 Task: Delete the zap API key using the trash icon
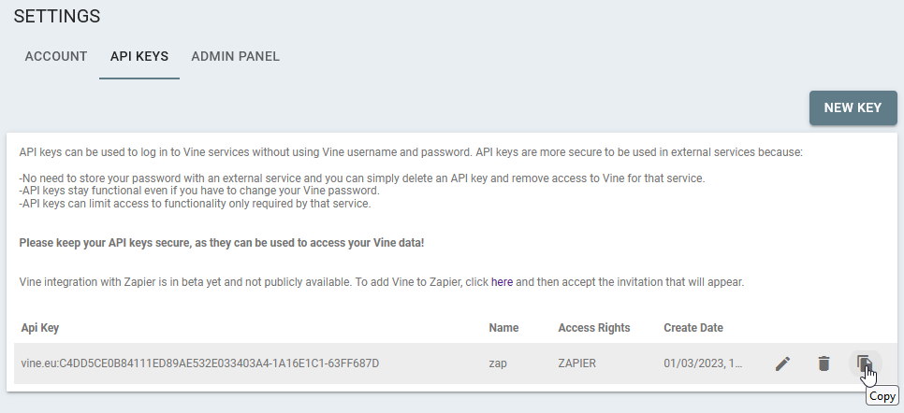click(824, 363)
